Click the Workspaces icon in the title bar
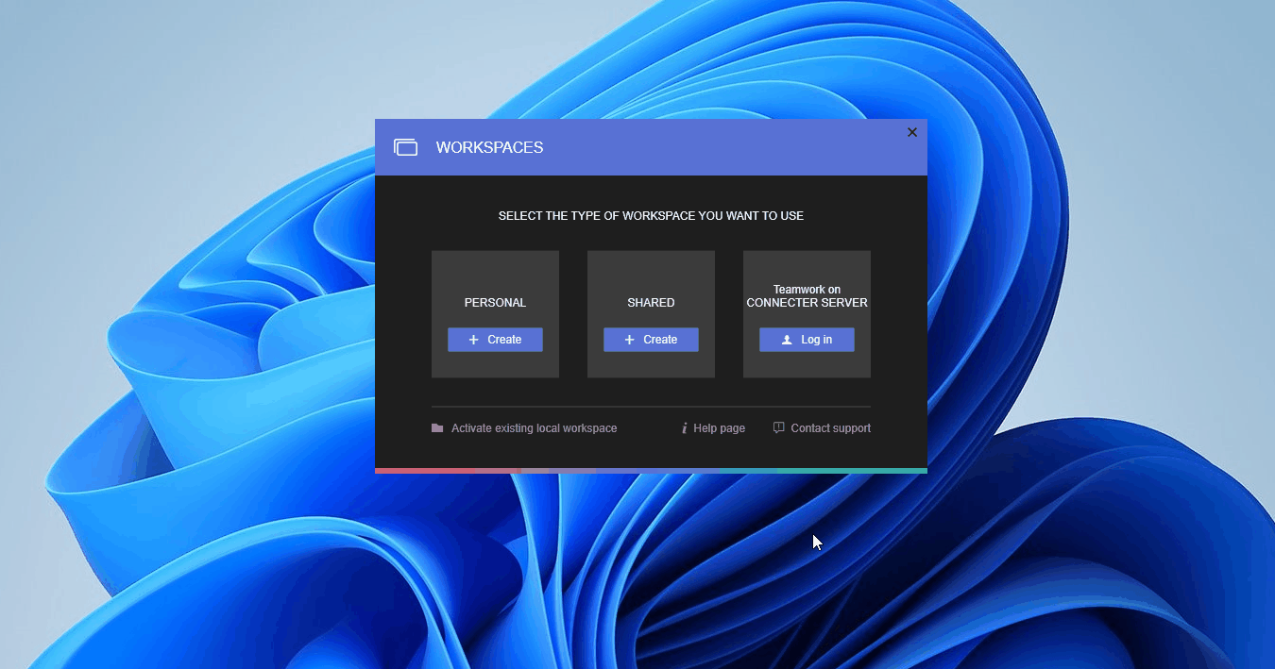Image resolution: width=1275 pixels, height=669 pixels. (x=405, y=147)
